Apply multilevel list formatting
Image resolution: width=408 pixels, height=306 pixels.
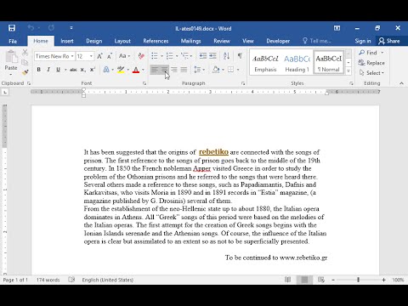pyautogui.click(x=184, y=56)
